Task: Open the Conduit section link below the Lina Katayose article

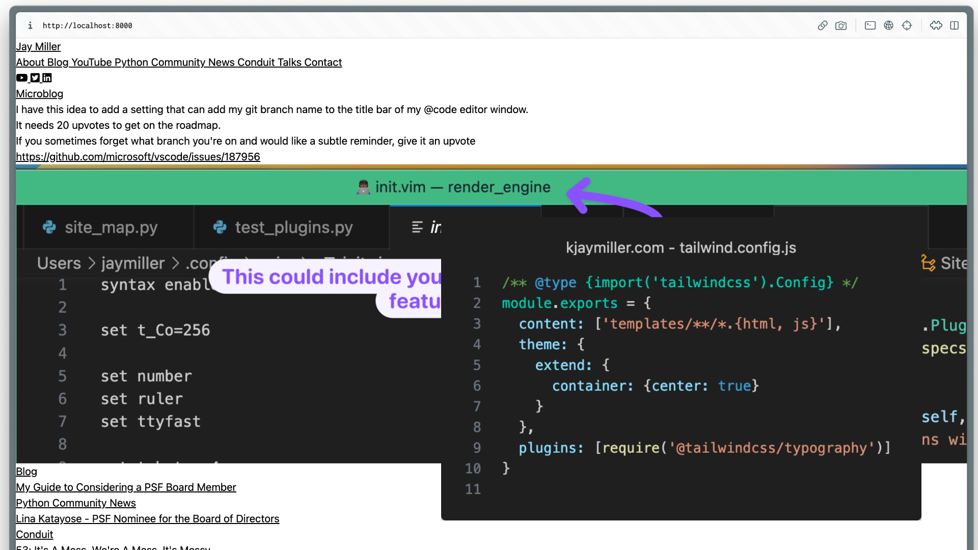Action: pyautogui.click(x=35, y=535)
